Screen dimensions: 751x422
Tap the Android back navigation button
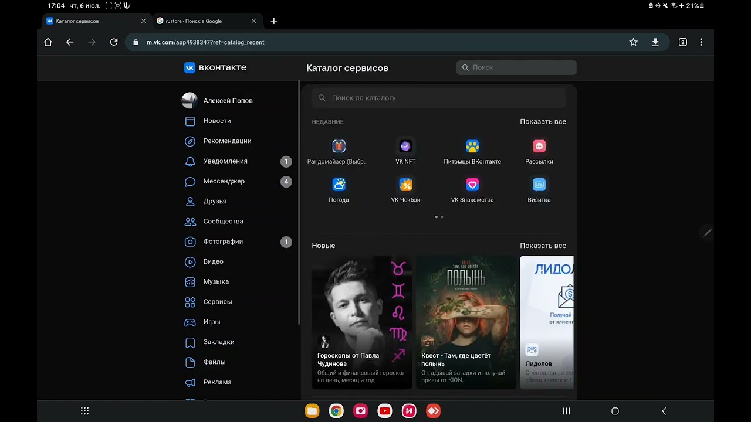(664, 411)
